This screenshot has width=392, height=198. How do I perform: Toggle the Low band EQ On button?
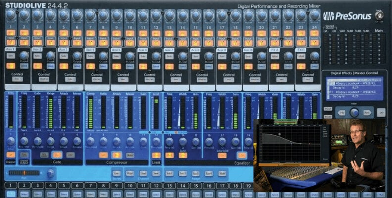183,155
